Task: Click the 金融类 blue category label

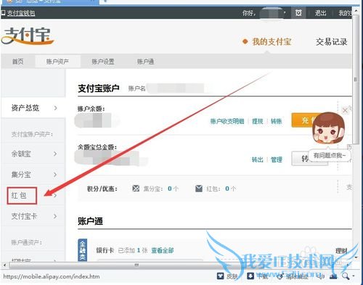Action: coord(82,250)
